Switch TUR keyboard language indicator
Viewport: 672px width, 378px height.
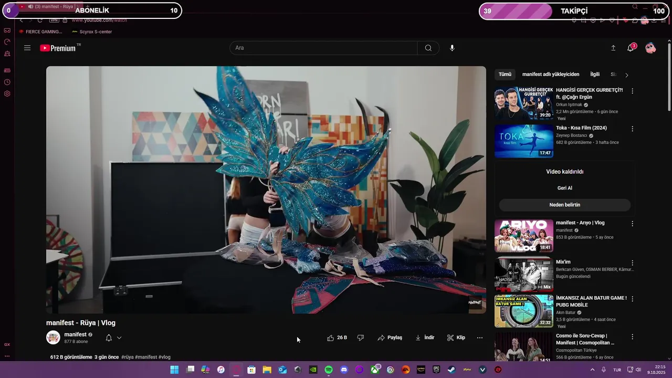click(617, 370)
